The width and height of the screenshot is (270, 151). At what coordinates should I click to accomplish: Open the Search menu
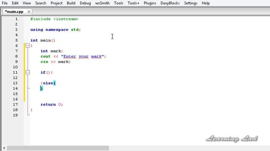point(40,3)
